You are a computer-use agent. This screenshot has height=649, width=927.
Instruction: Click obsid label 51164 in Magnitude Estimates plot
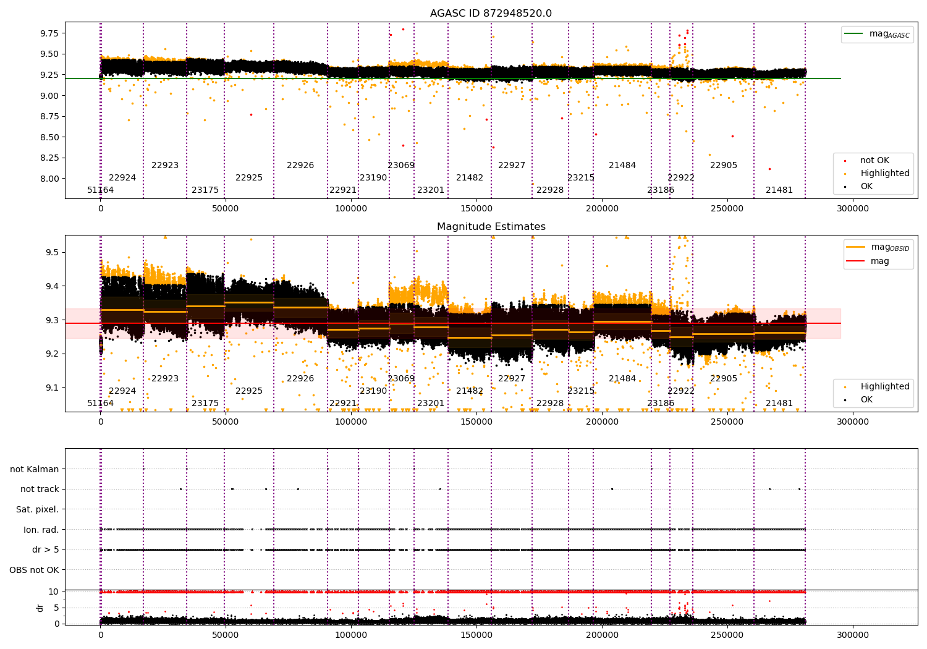pyautogui.click(x=100, y=403)
